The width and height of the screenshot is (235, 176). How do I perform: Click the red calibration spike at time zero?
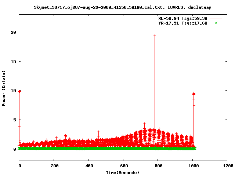tap(19, 118)
